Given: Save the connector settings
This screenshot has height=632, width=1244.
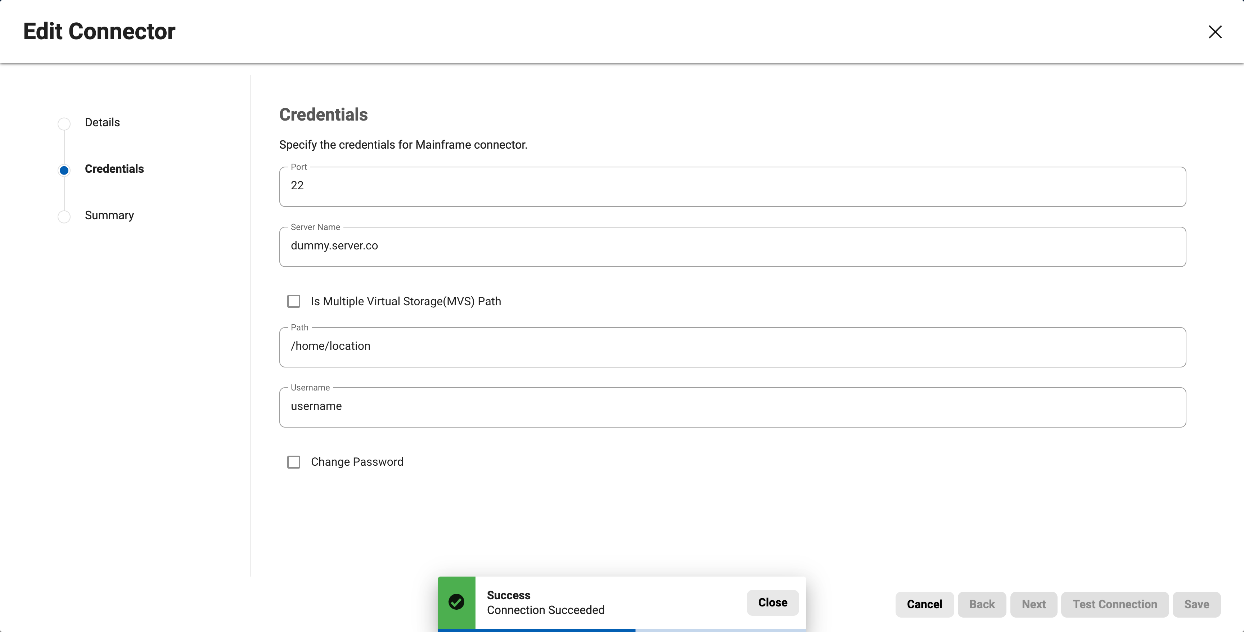Looking at the screenshot, I should [1197, 605].
